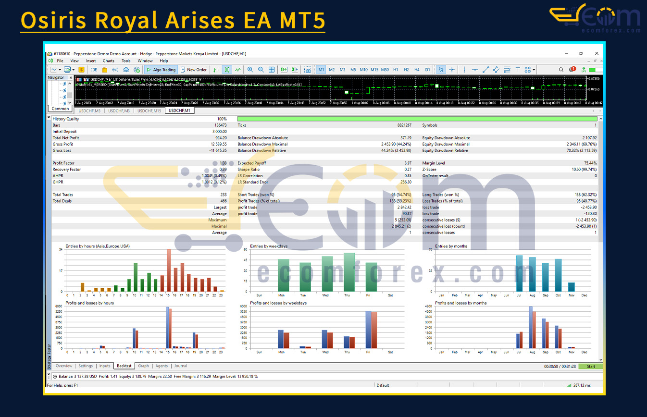647x417 pixels.
Task: Select the H4 timeframe
Action: click(x=417, y=70)
